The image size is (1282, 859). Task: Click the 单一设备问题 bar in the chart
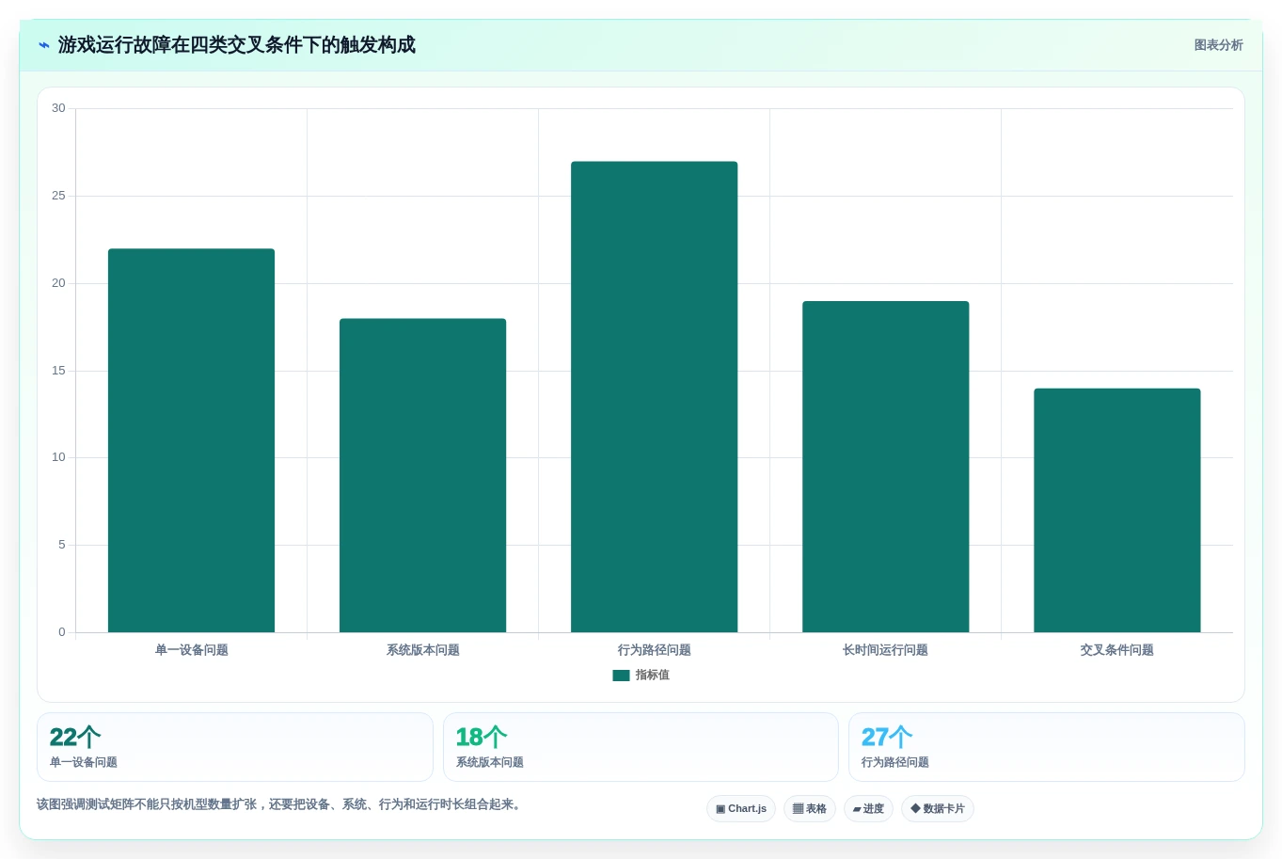pyautogui.click(x=191, y=440)
